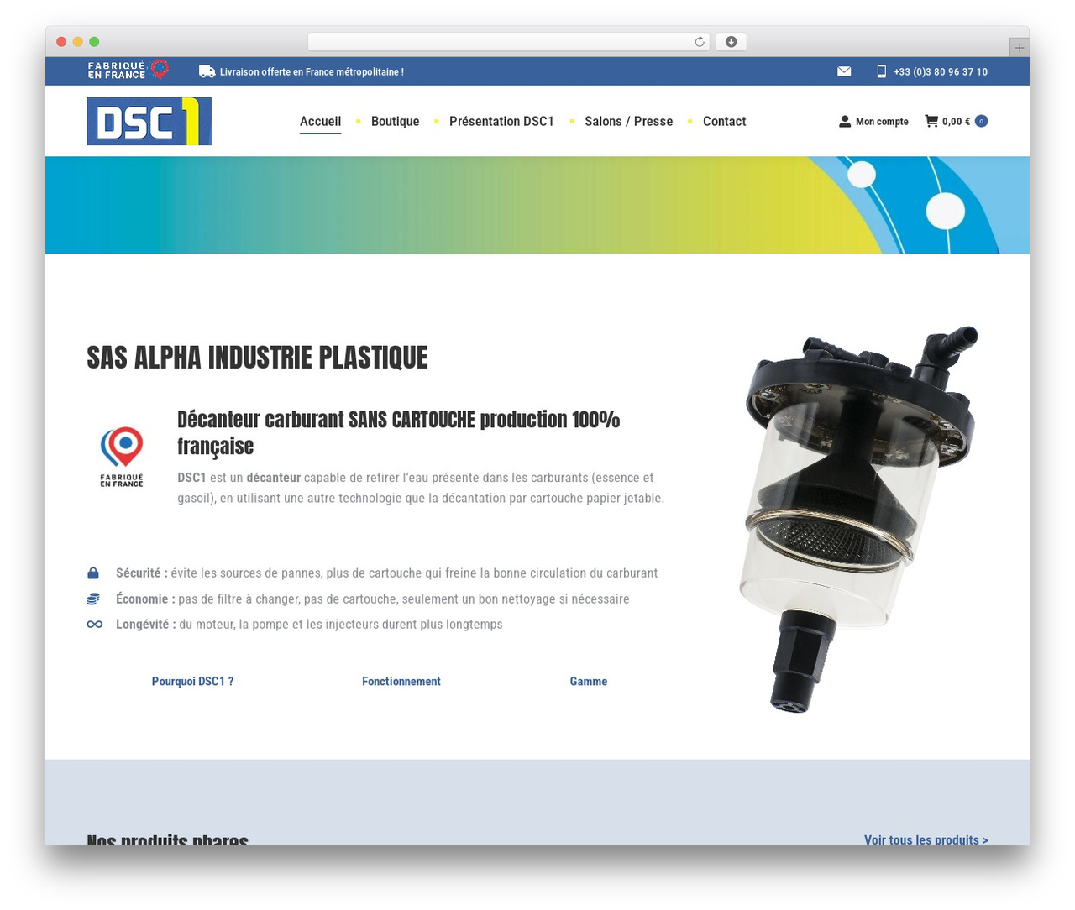This screenshot has height=910, width=1075.
Task: Click the Fonctionnement link
Action: (401, 682)
